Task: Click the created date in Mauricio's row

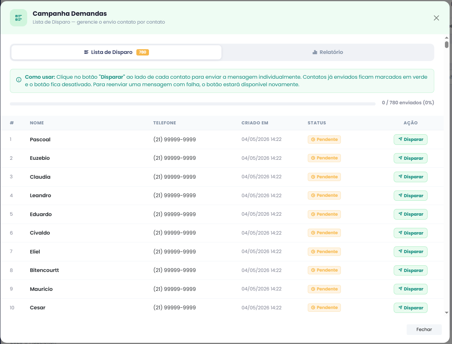Action: coord(261,289)
